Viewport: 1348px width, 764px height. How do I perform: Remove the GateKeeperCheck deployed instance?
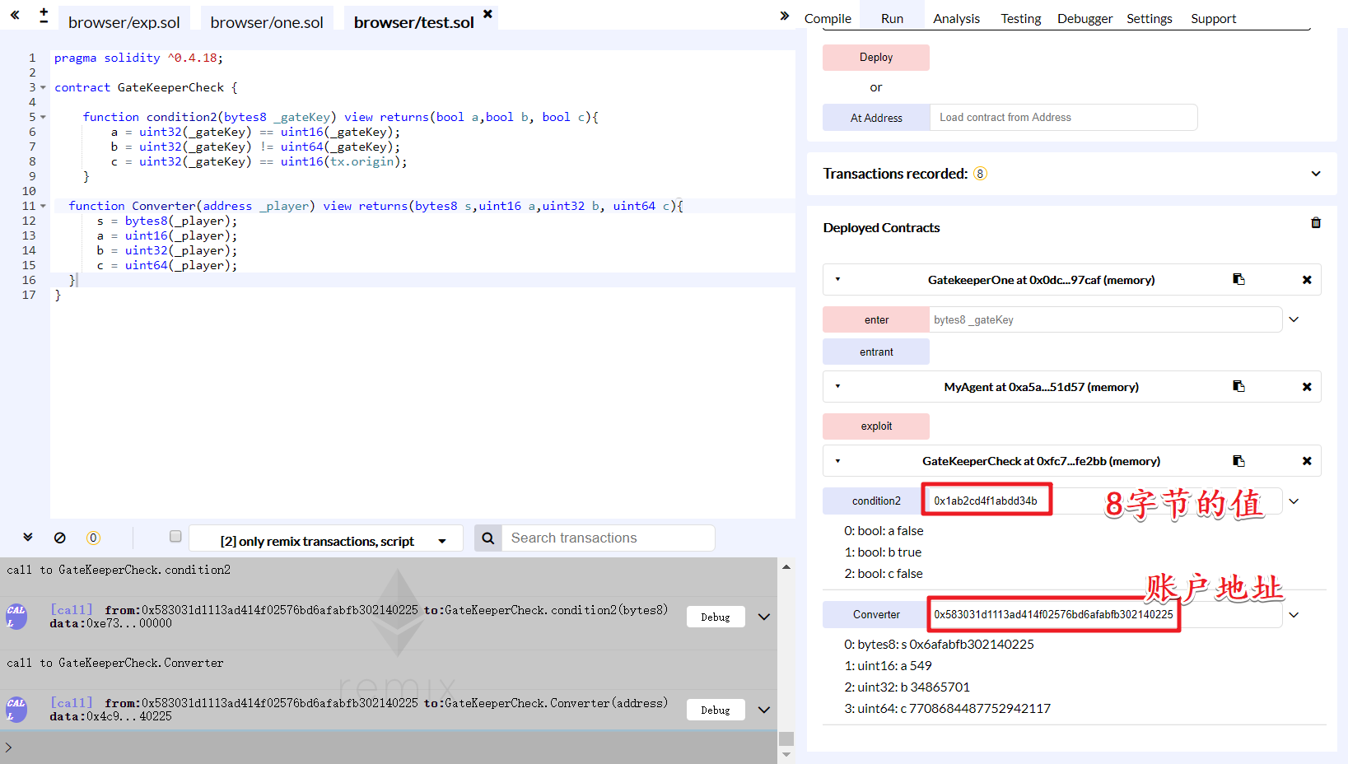pyautogui.click(x=1307, y=461)
